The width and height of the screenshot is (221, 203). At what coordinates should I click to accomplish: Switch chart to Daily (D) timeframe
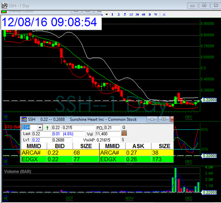pyautogui.click(x=150, y=14)
